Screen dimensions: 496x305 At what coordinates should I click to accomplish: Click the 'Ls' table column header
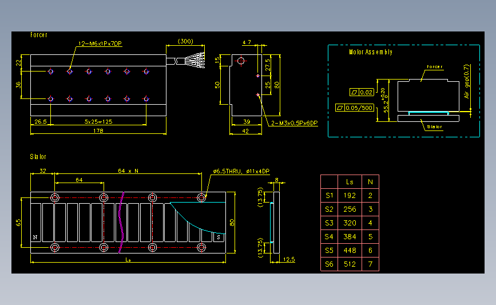coord(350,182)
